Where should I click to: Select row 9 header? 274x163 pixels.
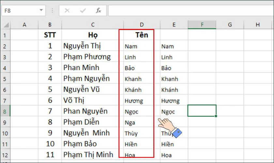point(5,122)
